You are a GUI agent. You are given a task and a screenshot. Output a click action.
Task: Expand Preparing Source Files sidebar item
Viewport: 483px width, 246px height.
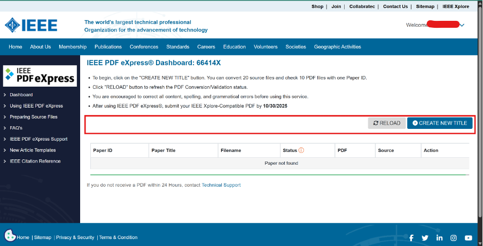click(33, 117)
